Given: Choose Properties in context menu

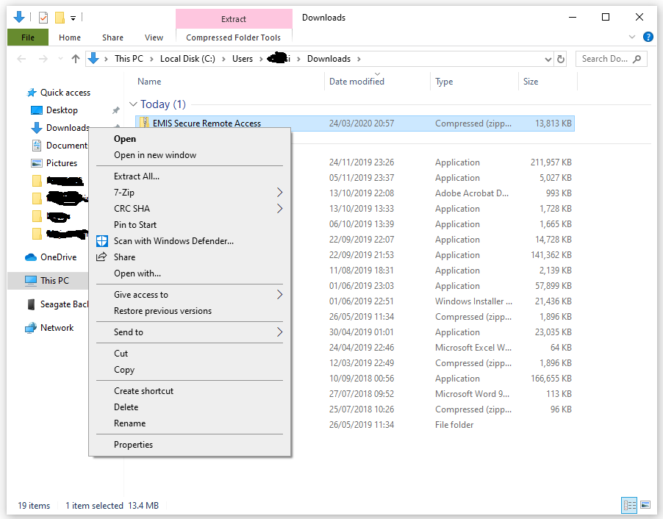Looking at the screenshot, I should 133,445.
